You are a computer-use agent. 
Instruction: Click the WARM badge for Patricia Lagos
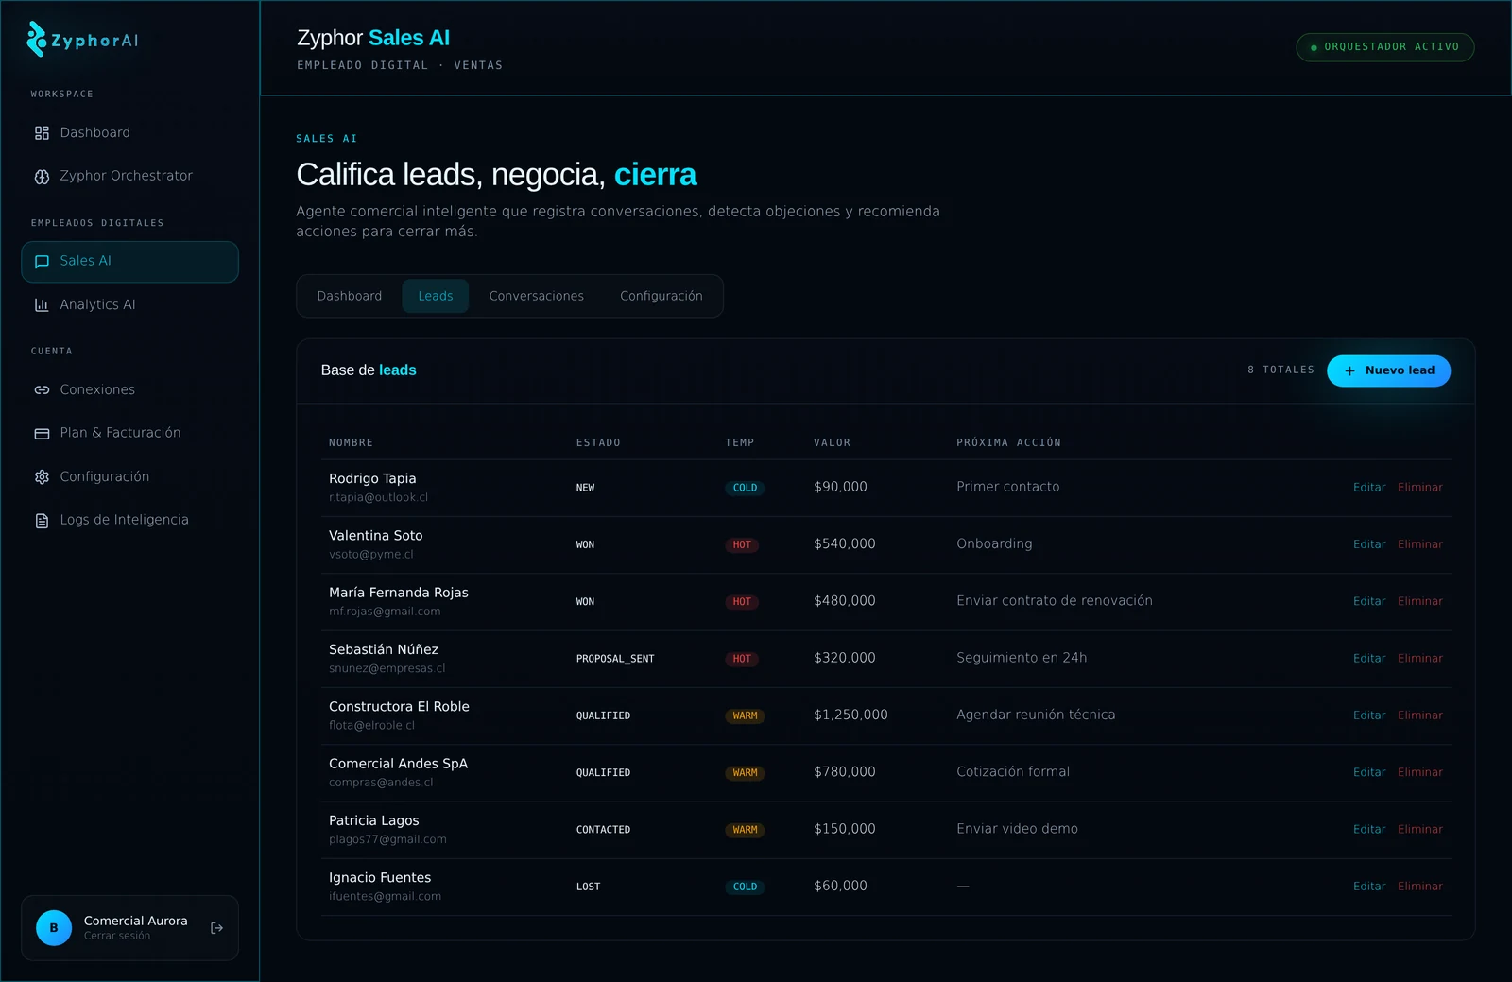(x=745, y=830)
